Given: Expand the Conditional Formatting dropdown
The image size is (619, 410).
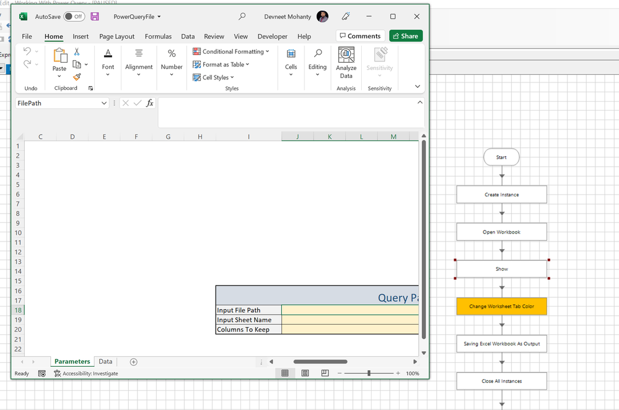Looking at the screenshot, I should (231, 51).
